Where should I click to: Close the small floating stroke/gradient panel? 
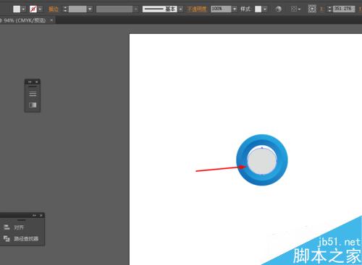(x=37, y=82)
